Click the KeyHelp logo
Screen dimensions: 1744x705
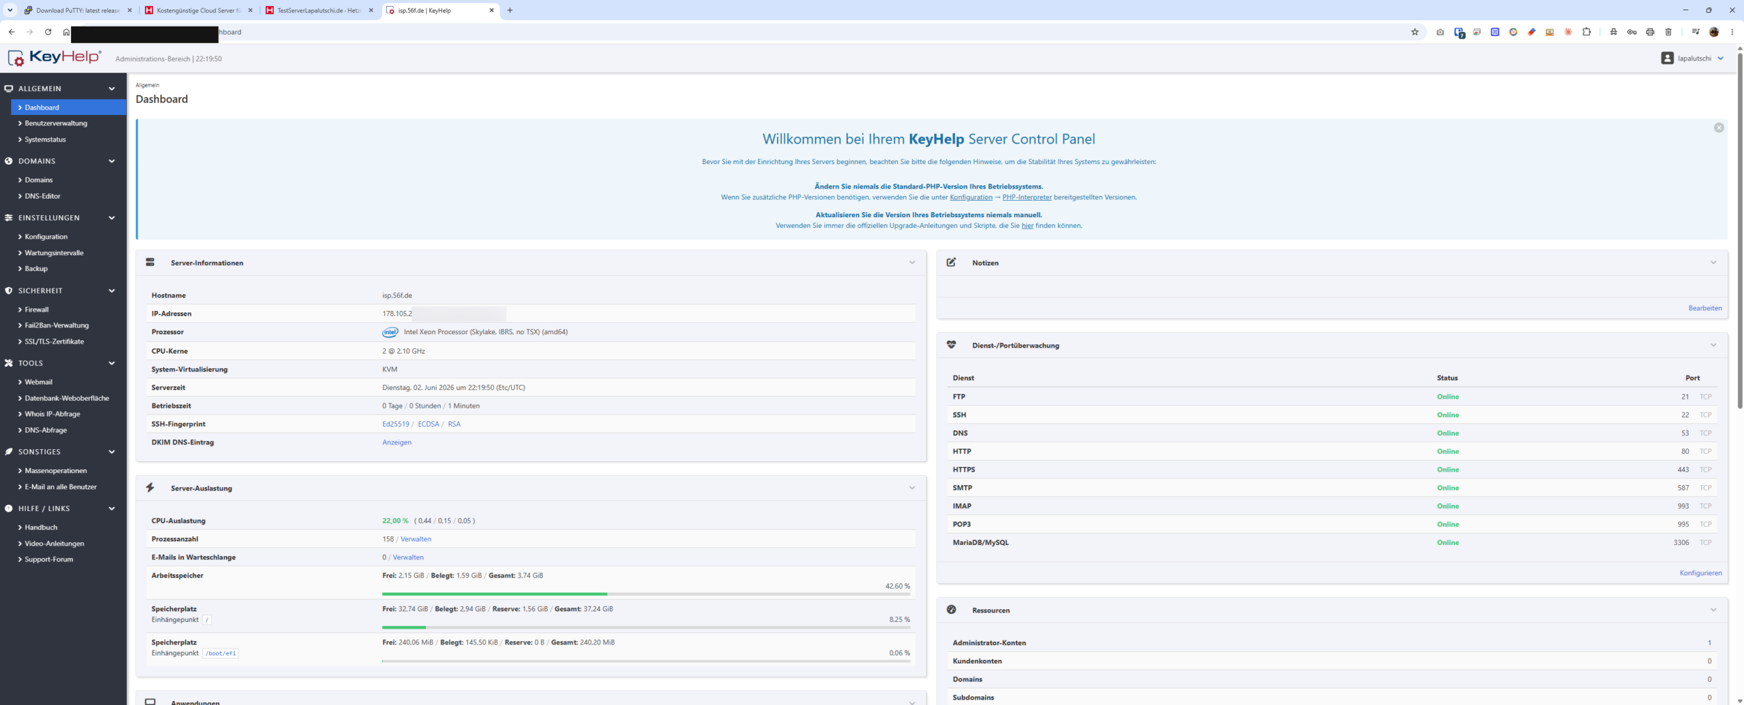coord(54,58)
